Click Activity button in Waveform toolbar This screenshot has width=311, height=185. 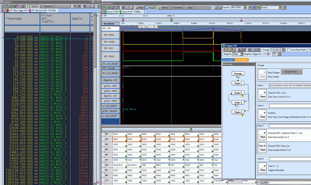163,8
